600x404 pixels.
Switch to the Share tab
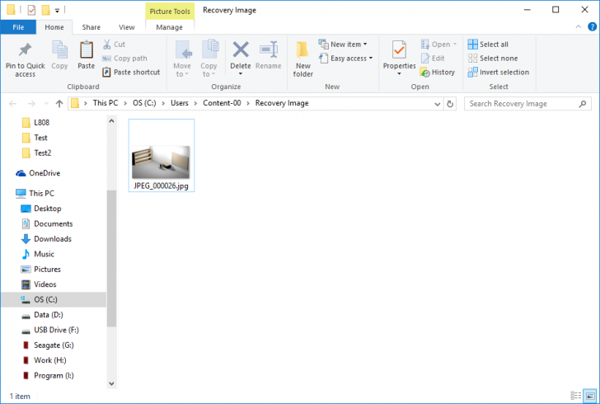click(91, 27)
